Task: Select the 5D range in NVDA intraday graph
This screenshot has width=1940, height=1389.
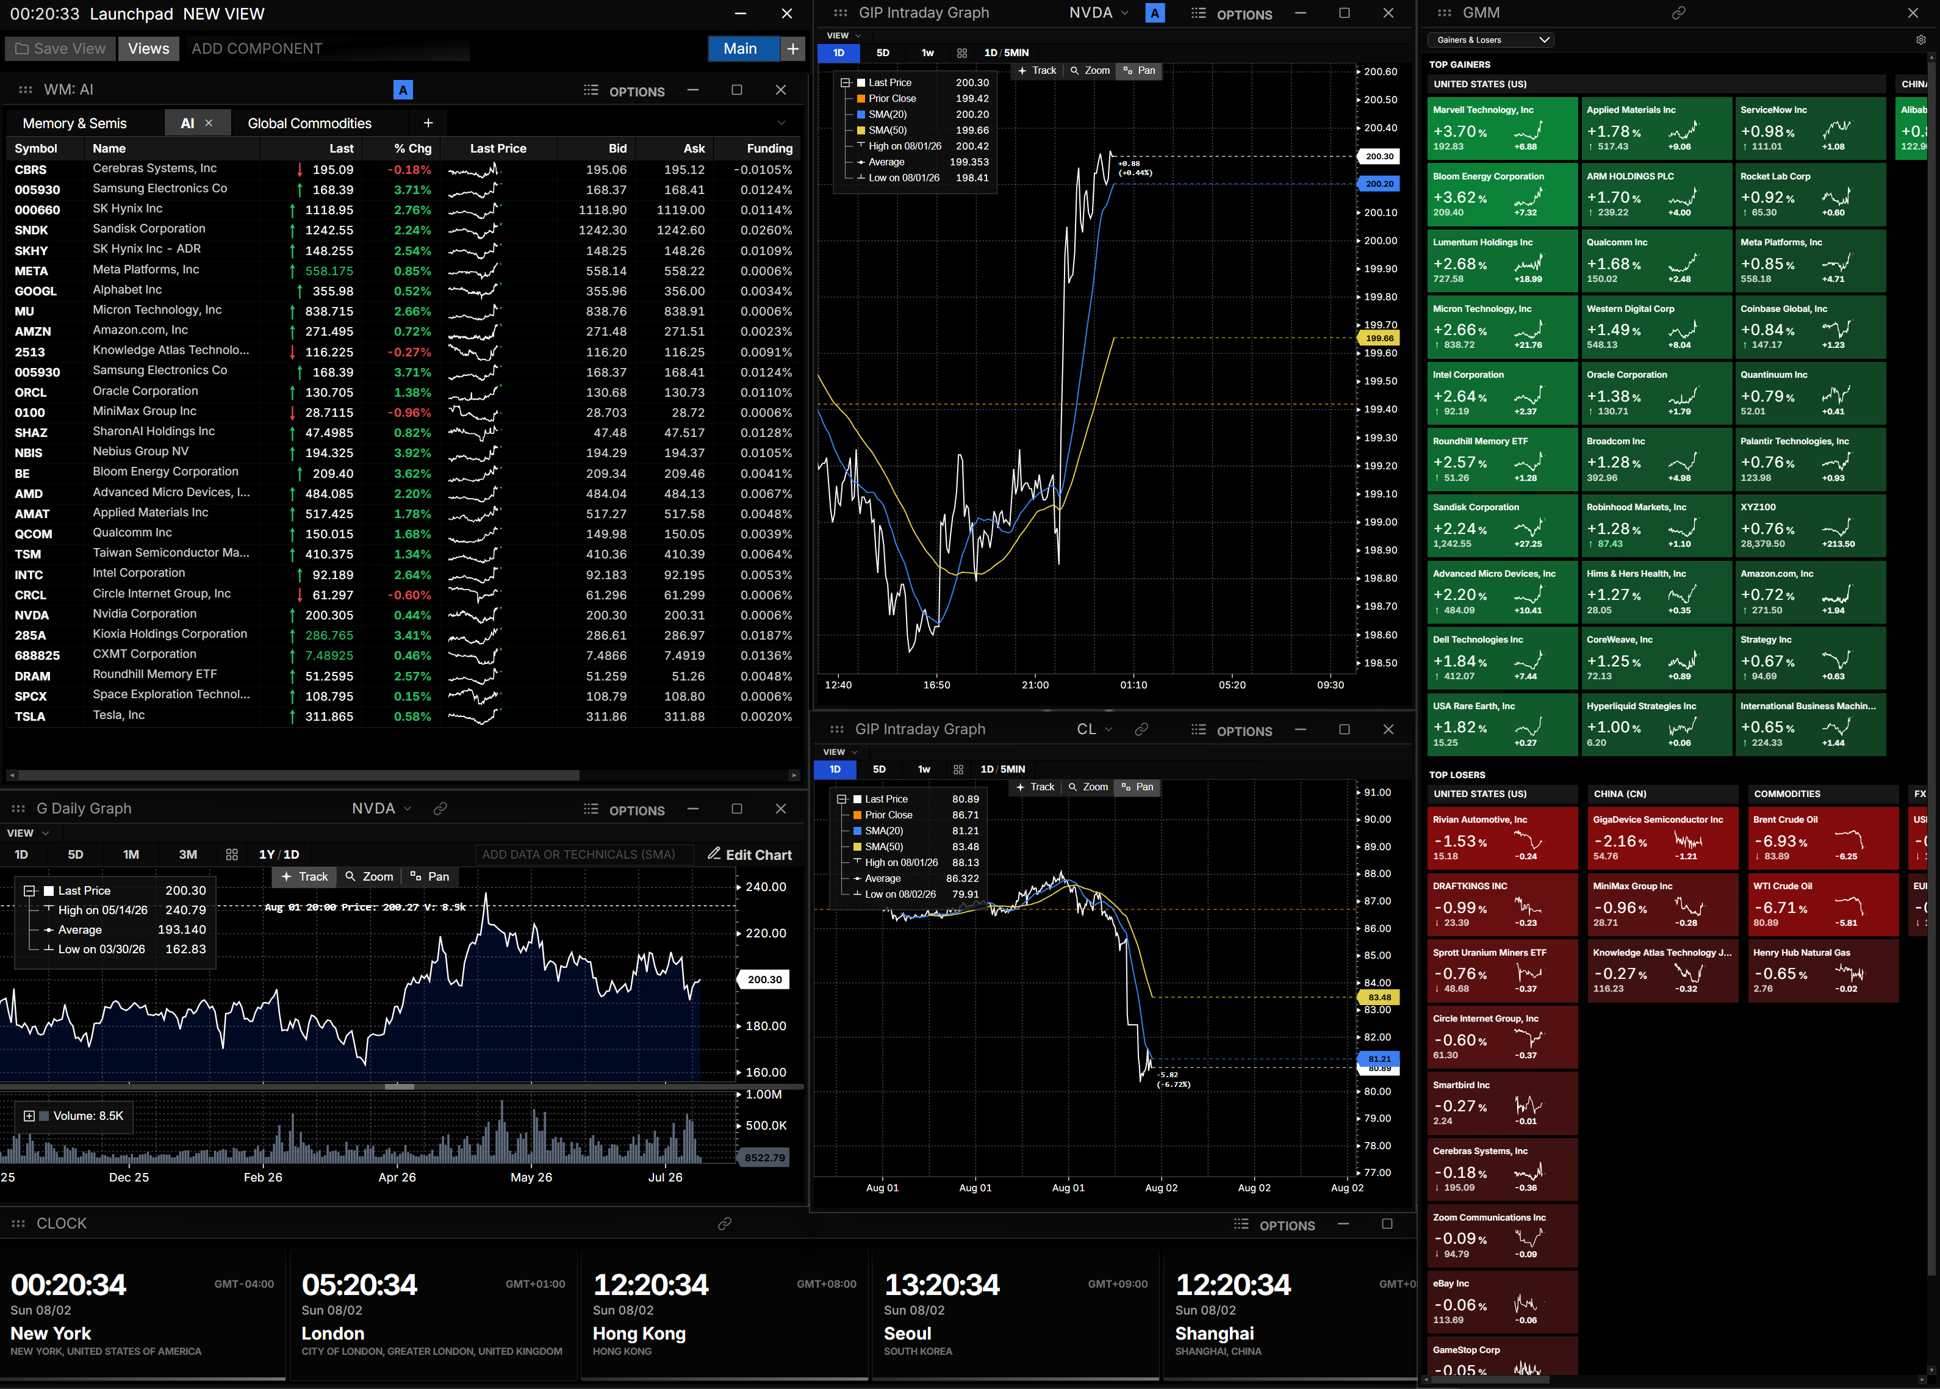Action: coord(883,53)
